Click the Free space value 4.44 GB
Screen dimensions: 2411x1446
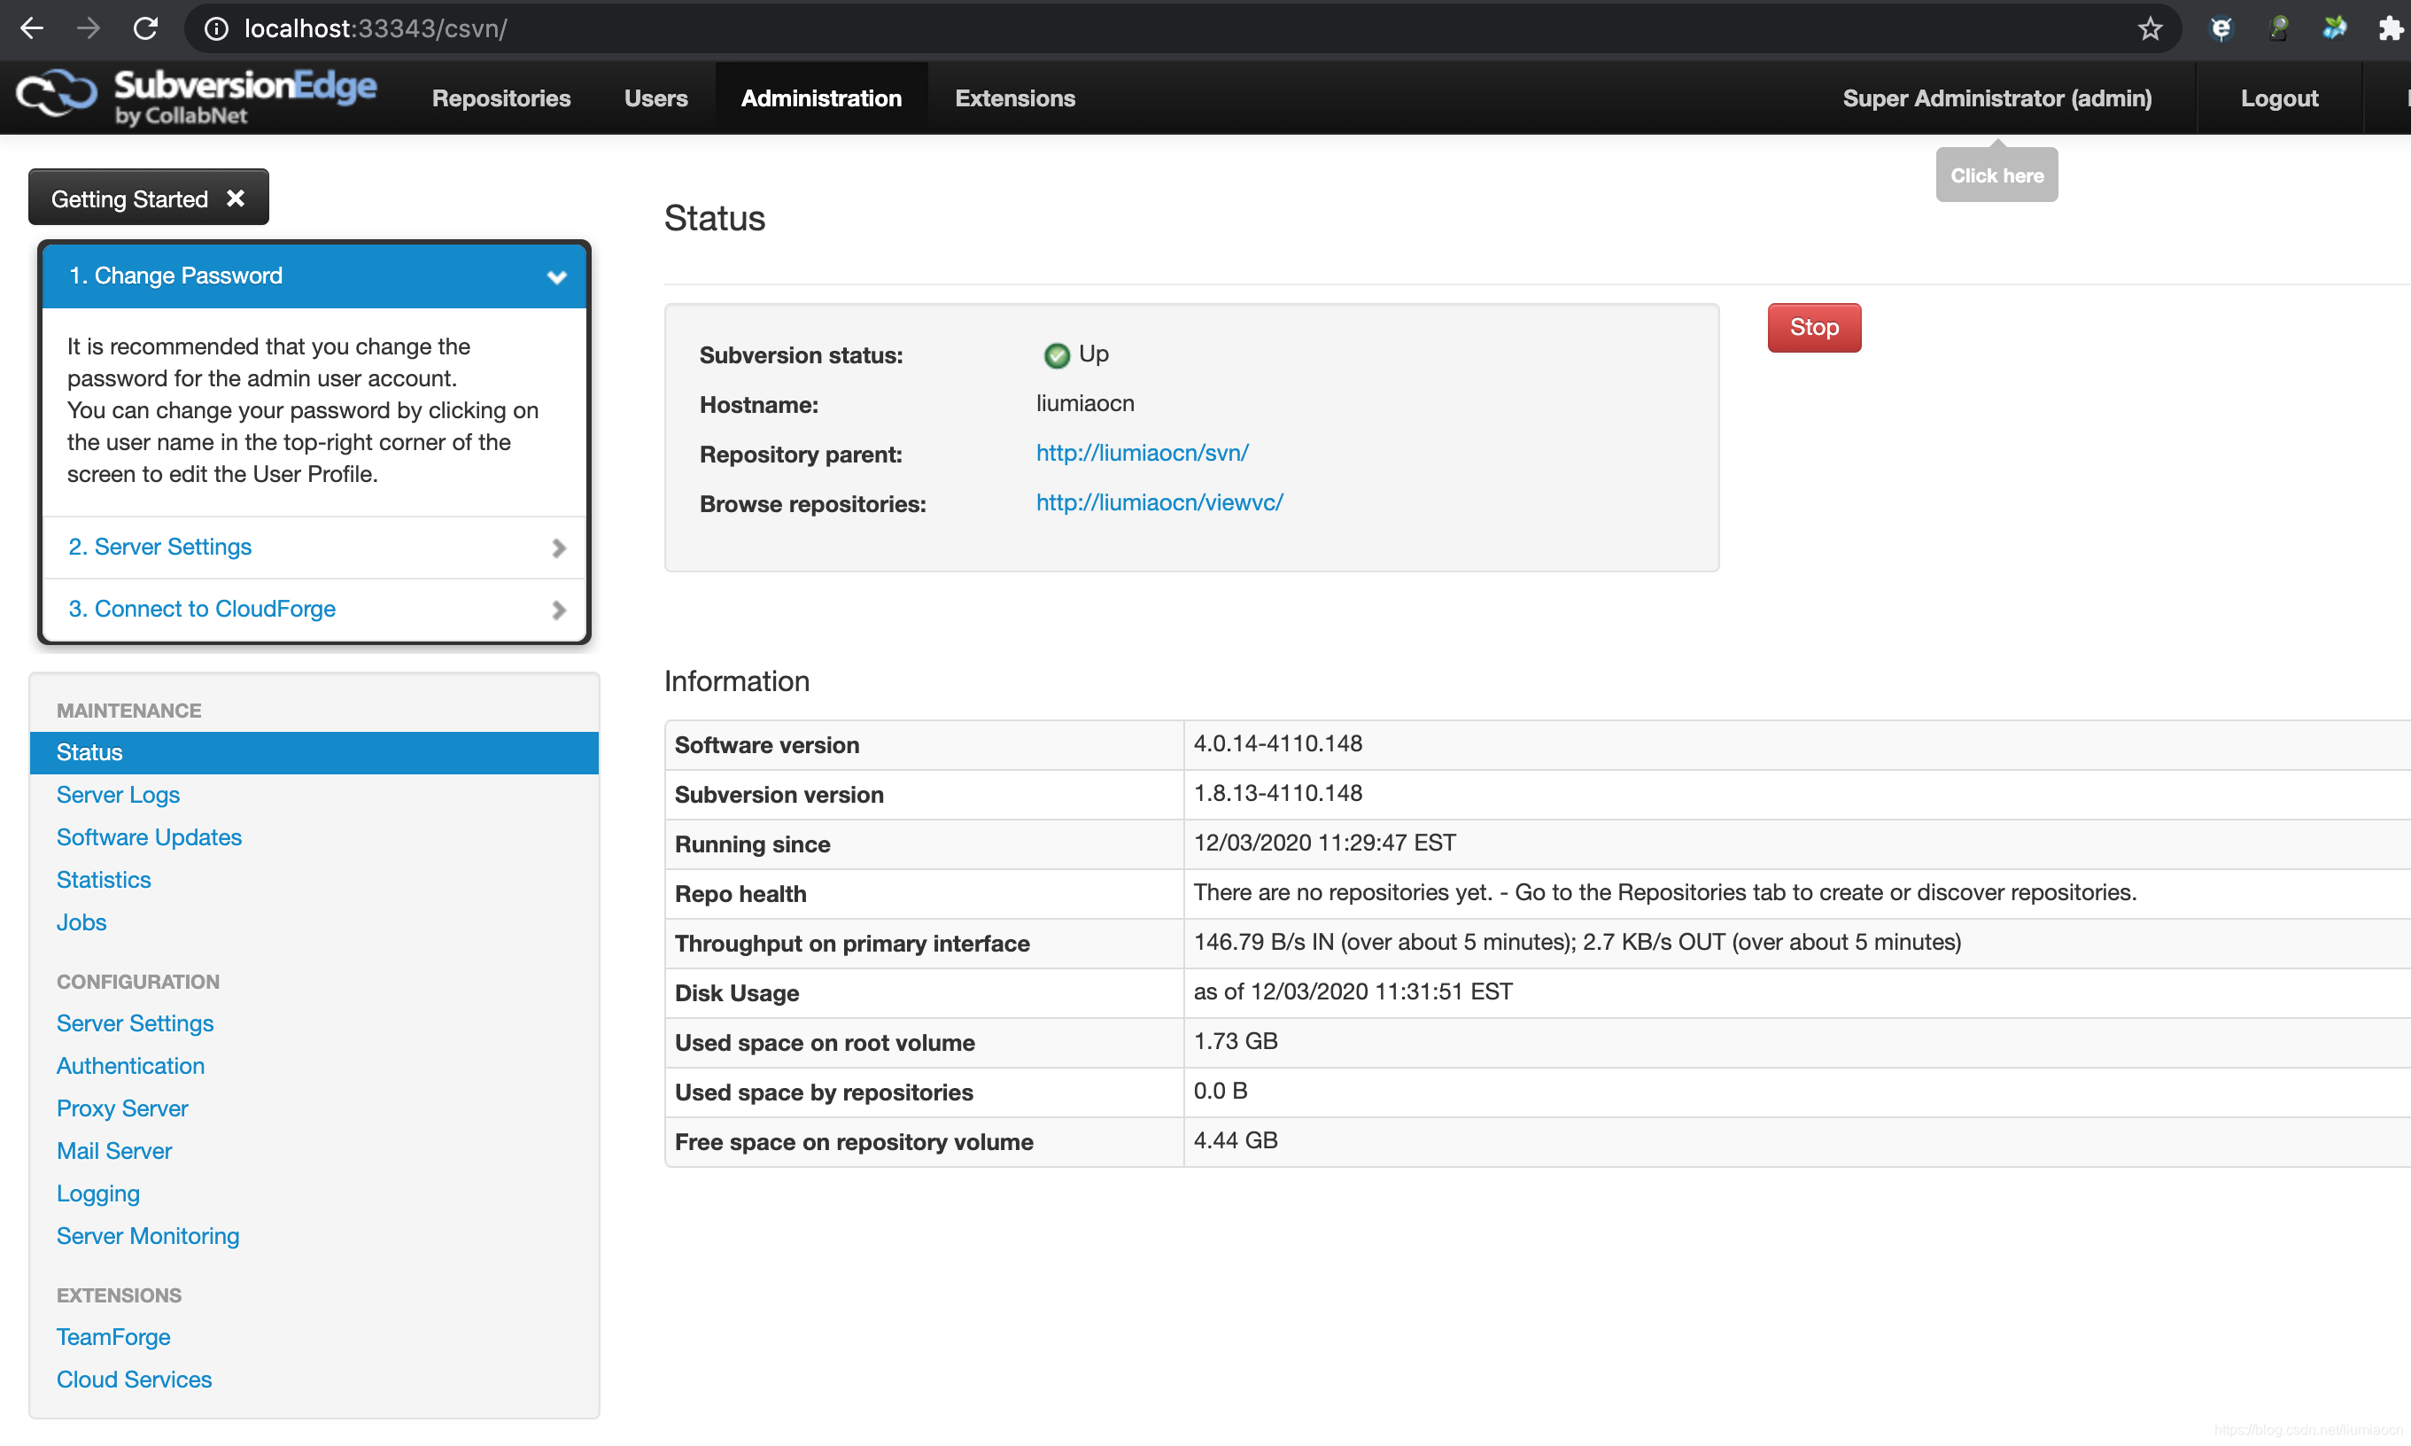pos(1236,1141)
